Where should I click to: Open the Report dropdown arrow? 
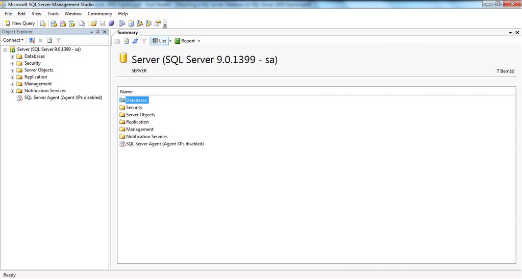tap(199, 41)
